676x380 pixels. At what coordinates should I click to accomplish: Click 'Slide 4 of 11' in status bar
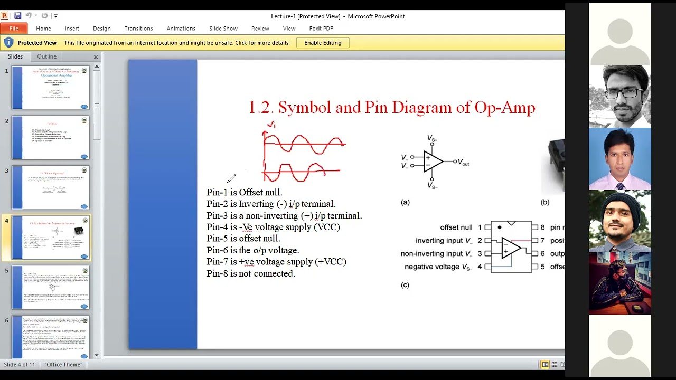click(x=21, y=365)
